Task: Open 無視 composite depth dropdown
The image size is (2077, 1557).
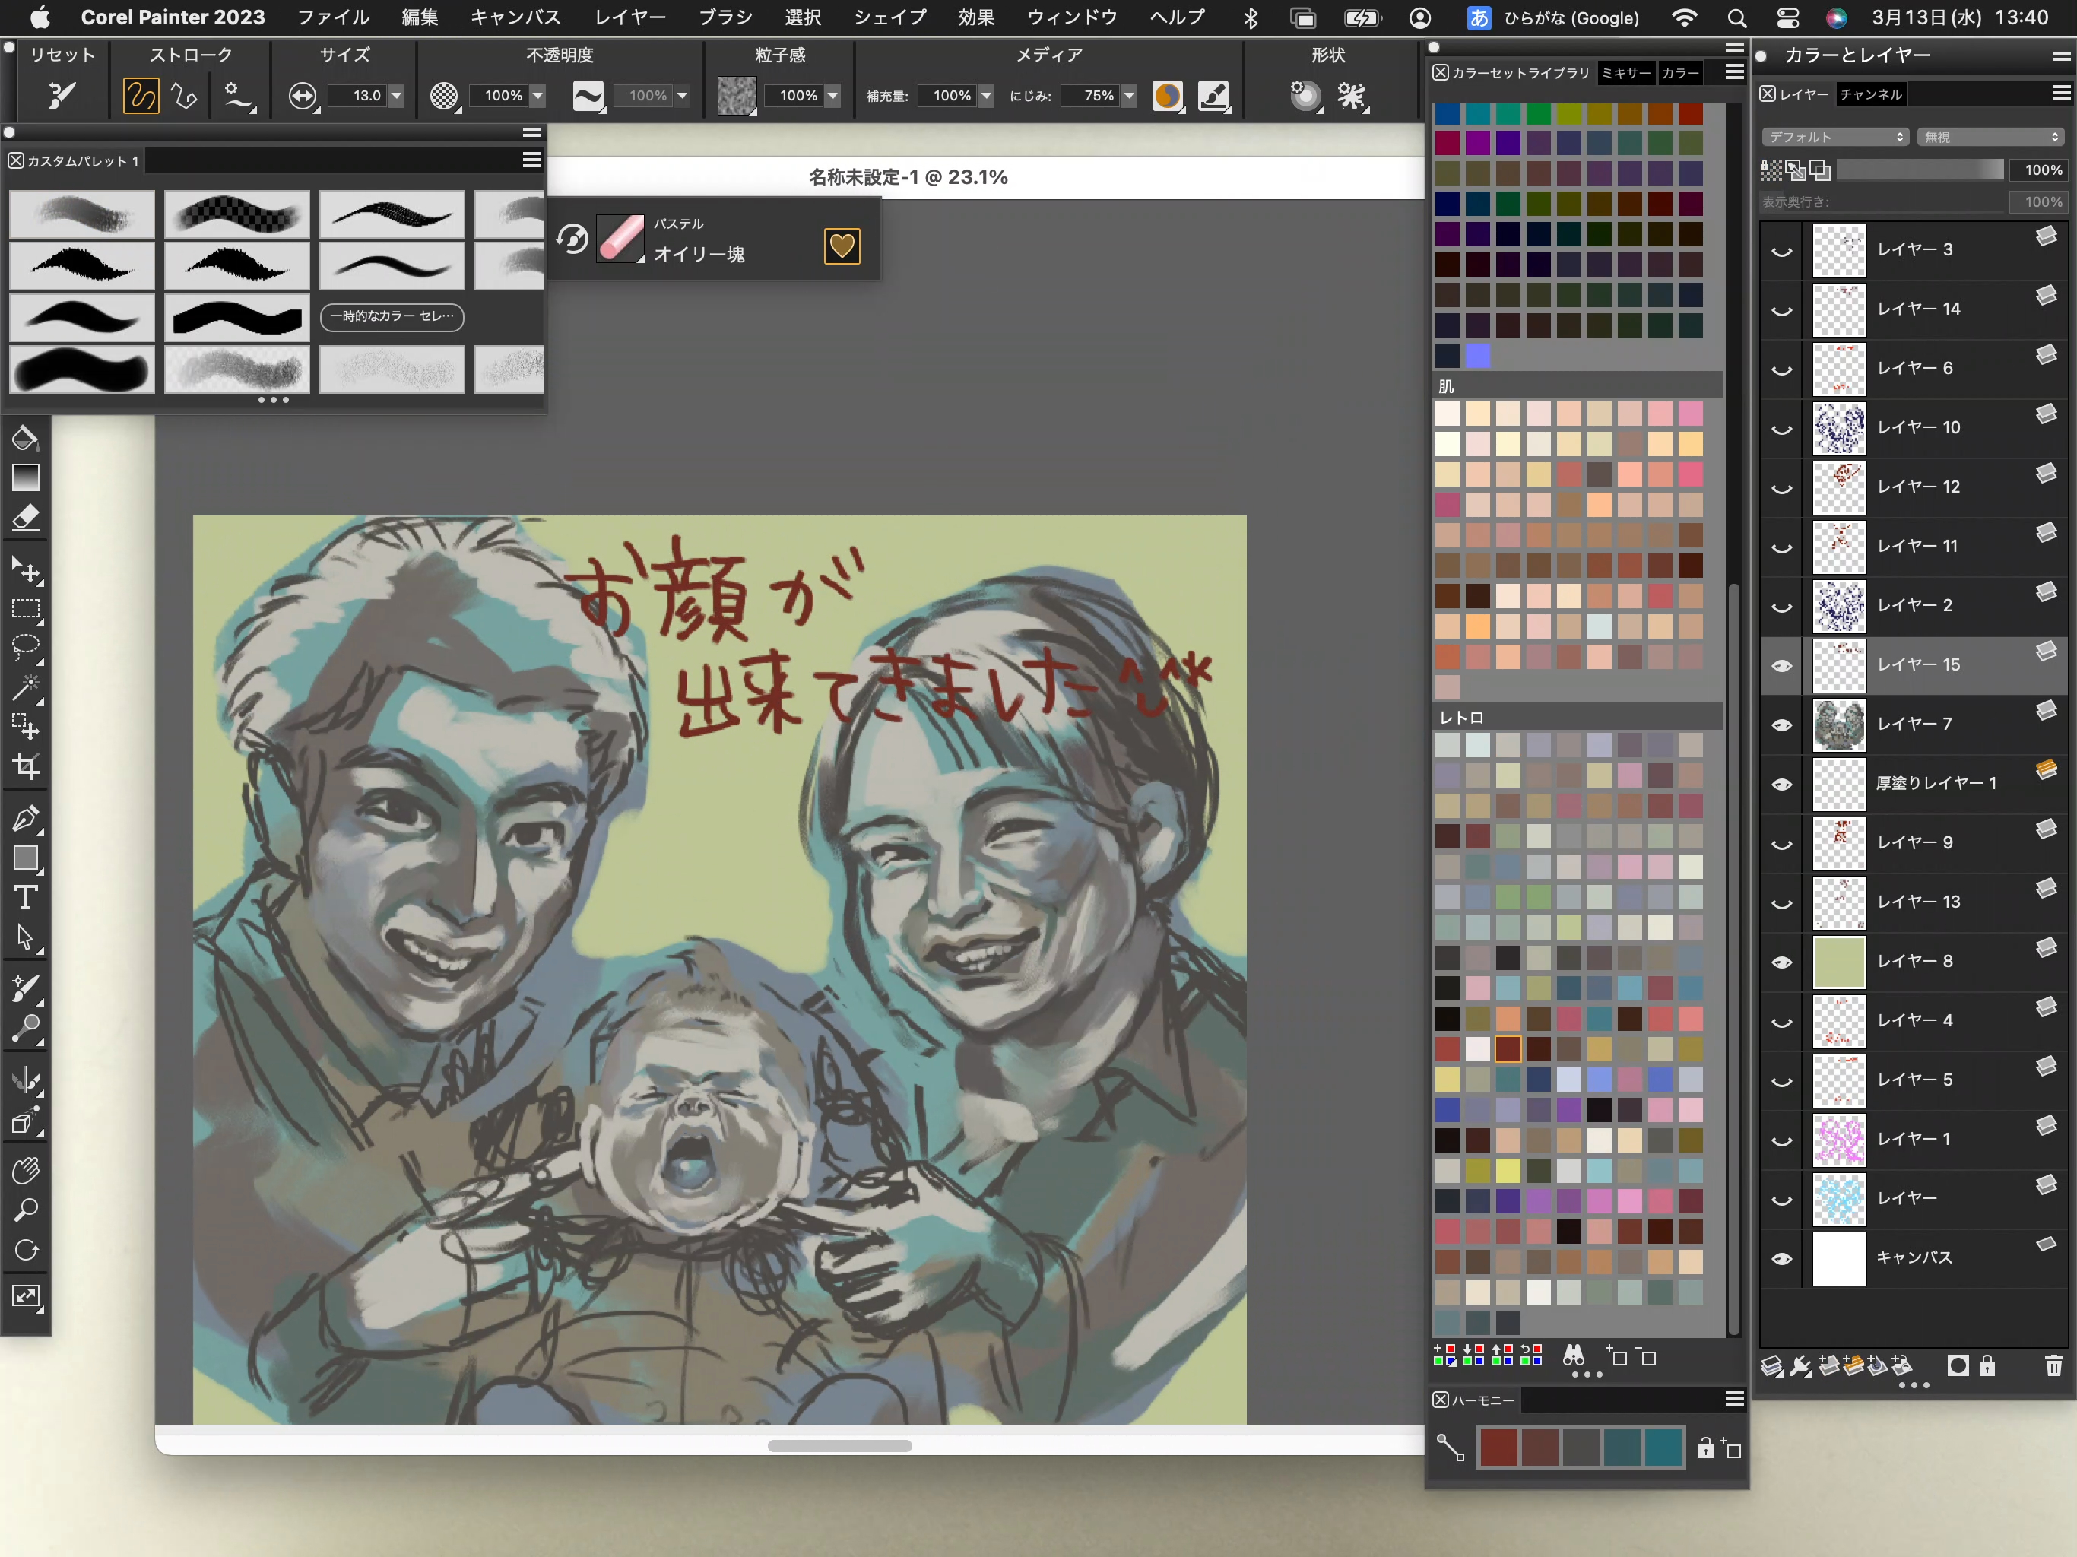Action: [1990, 137]
